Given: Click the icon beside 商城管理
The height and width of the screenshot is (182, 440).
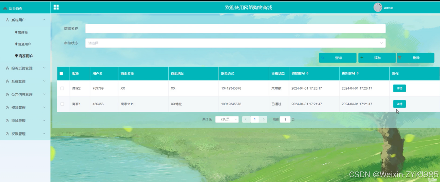Looking at the screenshot, I should [x=8, y=121].
